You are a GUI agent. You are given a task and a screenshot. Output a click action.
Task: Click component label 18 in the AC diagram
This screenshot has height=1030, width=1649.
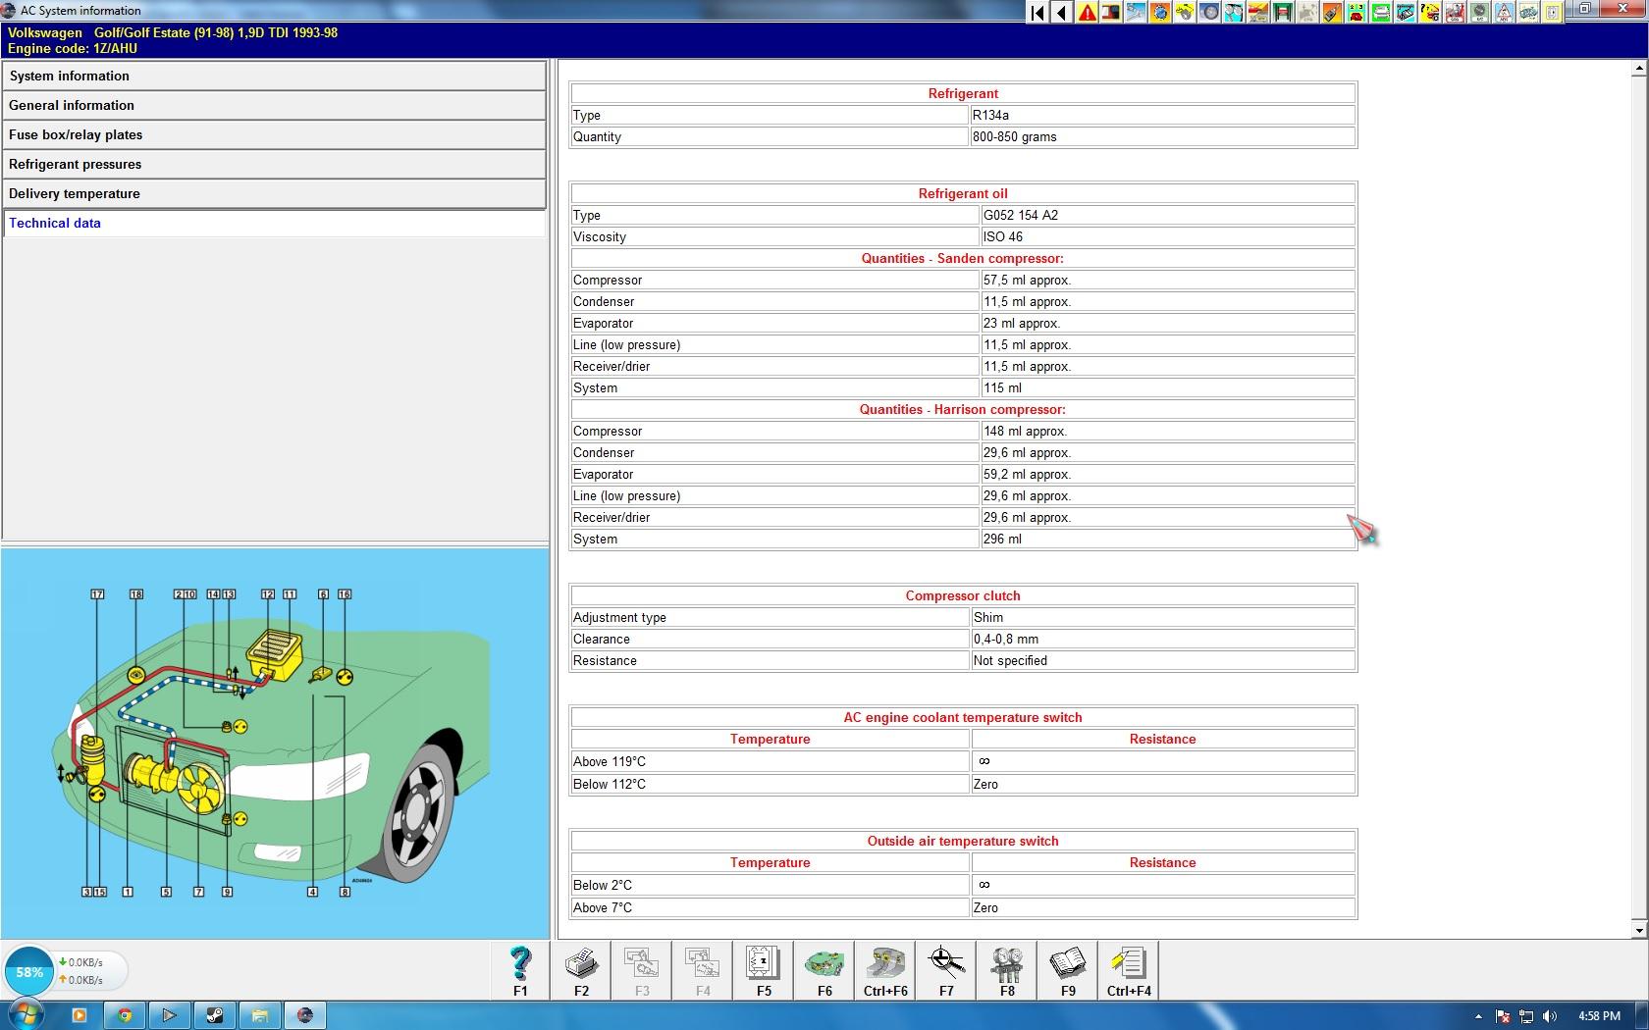(136, 594)
